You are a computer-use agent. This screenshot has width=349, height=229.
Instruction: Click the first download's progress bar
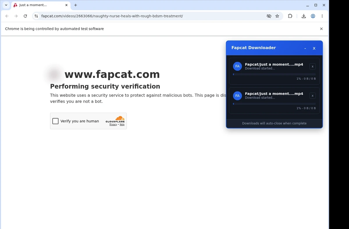274,74
